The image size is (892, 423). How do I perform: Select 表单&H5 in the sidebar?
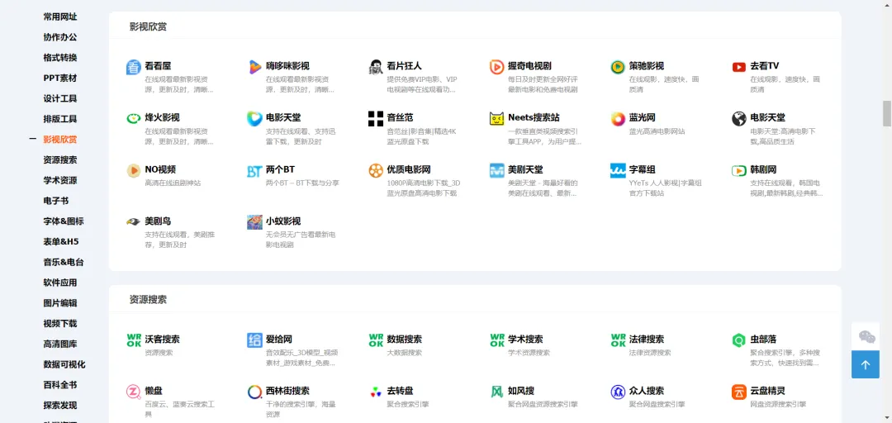pyautogui.click(x=61, y=242)
